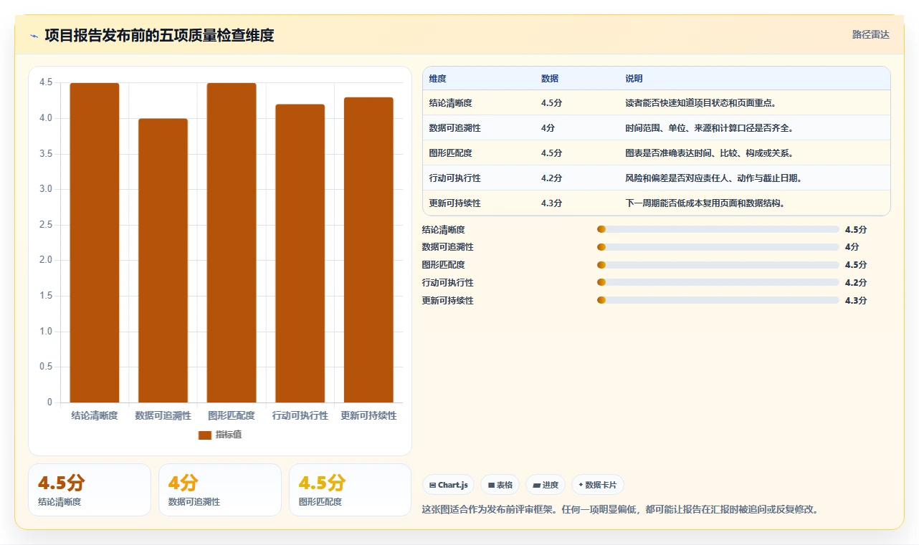919x545 pixels.
Task: Click the 指标值 legend label
Action: [x=229, y=435]
